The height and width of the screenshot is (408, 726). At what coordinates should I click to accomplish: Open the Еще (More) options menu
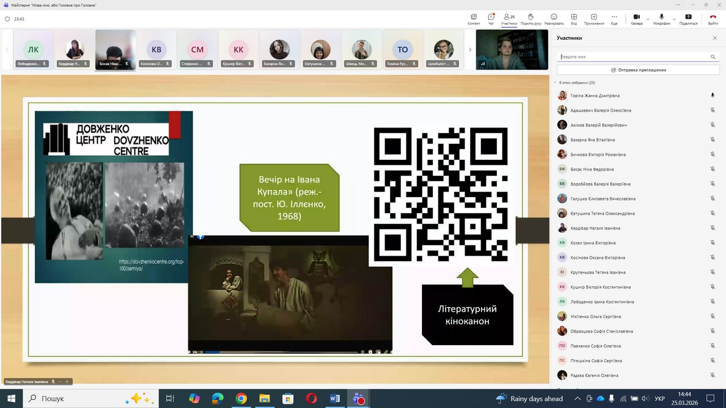(614, 19)
